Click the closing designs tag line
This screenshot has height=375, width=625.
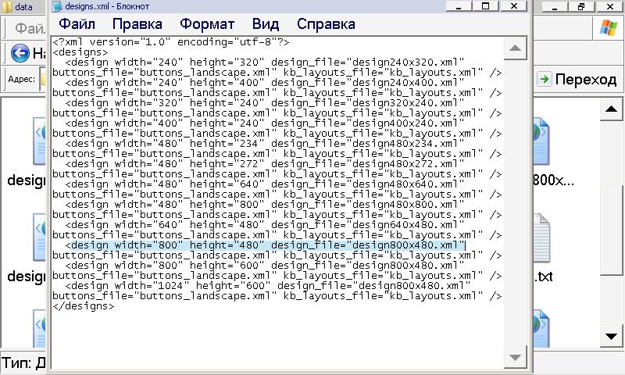84,306
